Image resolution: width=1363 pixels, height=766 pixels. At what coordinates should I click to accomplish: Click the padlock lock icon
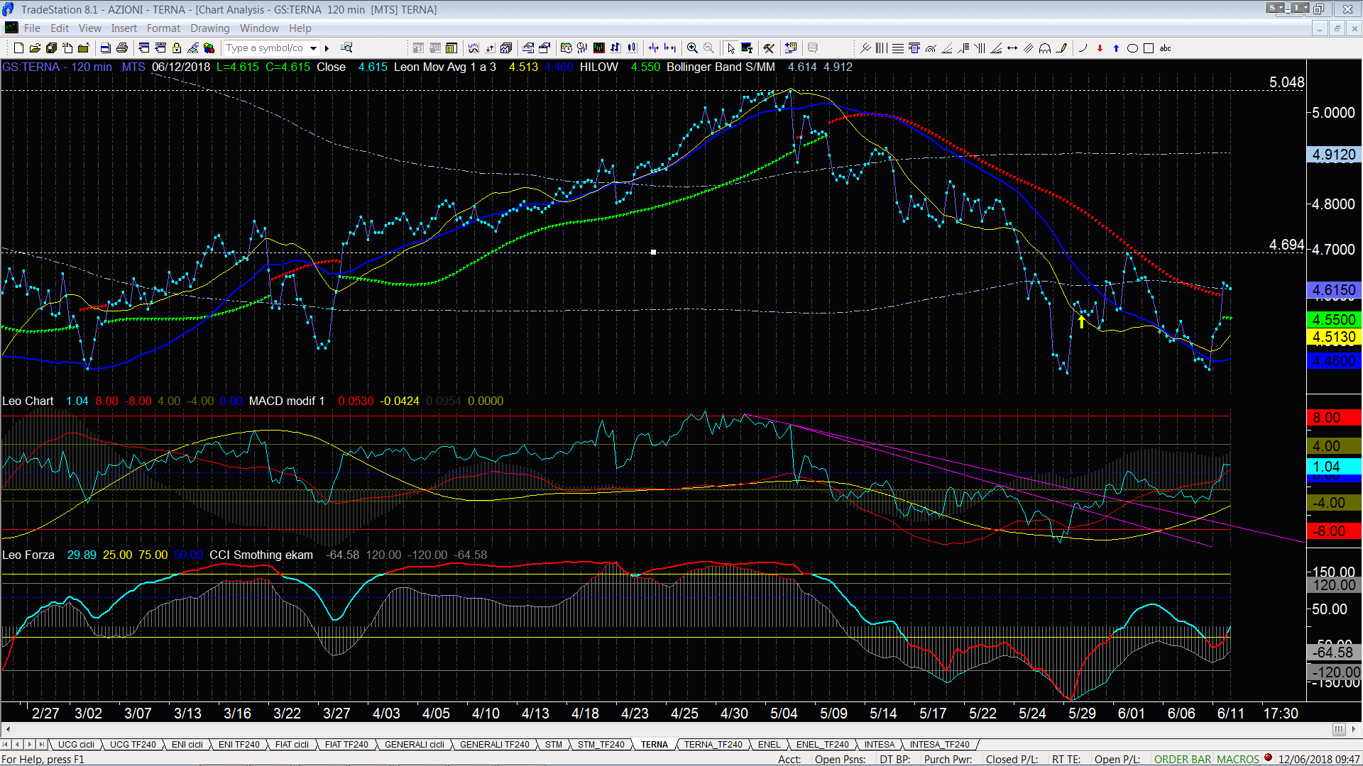pos(177,48)
